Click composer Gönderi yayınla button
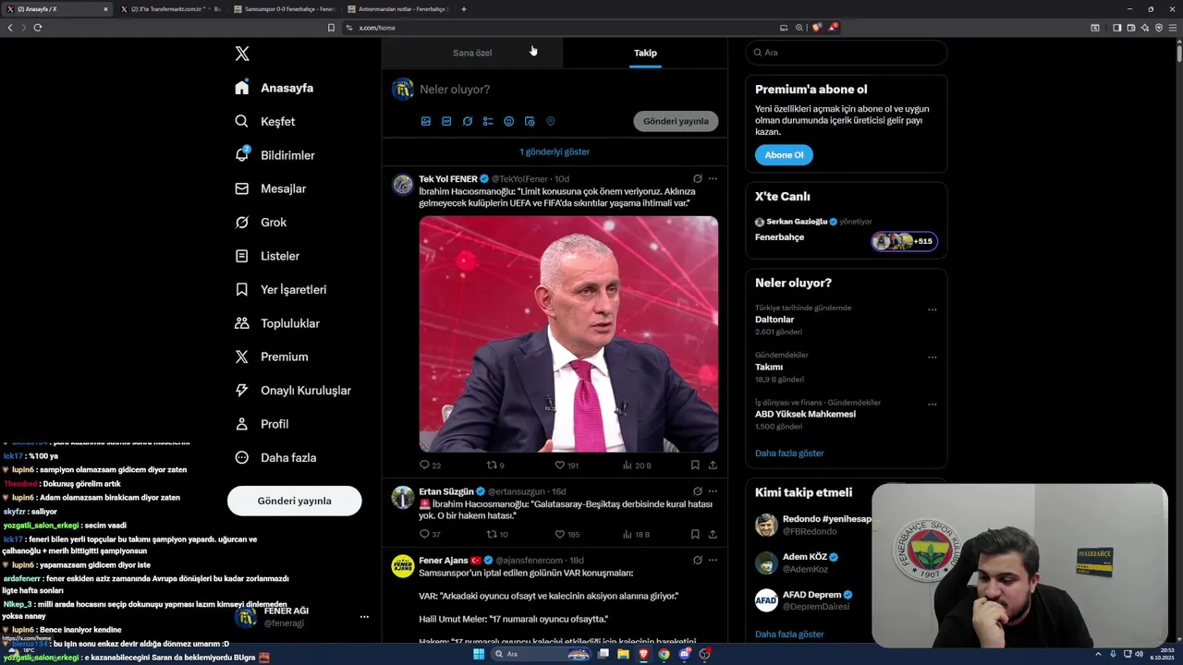This screenshot has height=665, width=1183. tap(676, 121)
